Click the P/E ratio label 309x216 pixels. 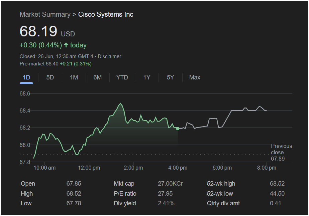point(125,194)
